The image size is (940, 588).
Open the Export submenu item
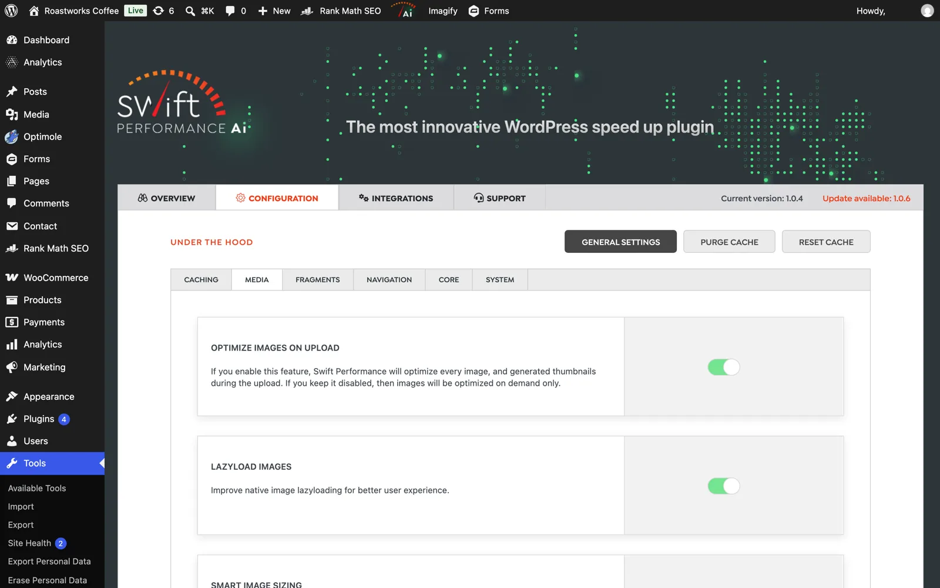click(x=21, y=524)
